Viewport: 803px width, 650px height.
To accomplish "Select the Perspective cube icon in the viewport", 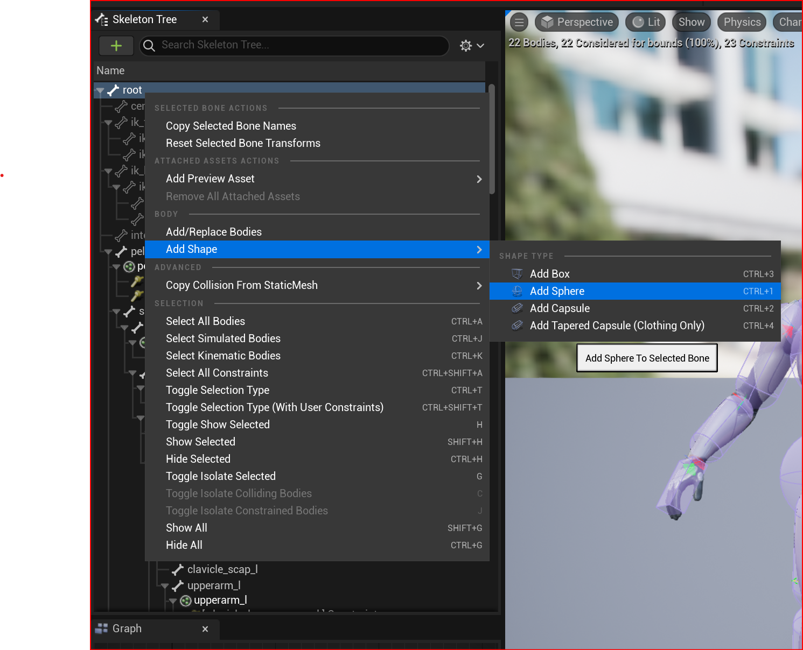I will 547,22.
